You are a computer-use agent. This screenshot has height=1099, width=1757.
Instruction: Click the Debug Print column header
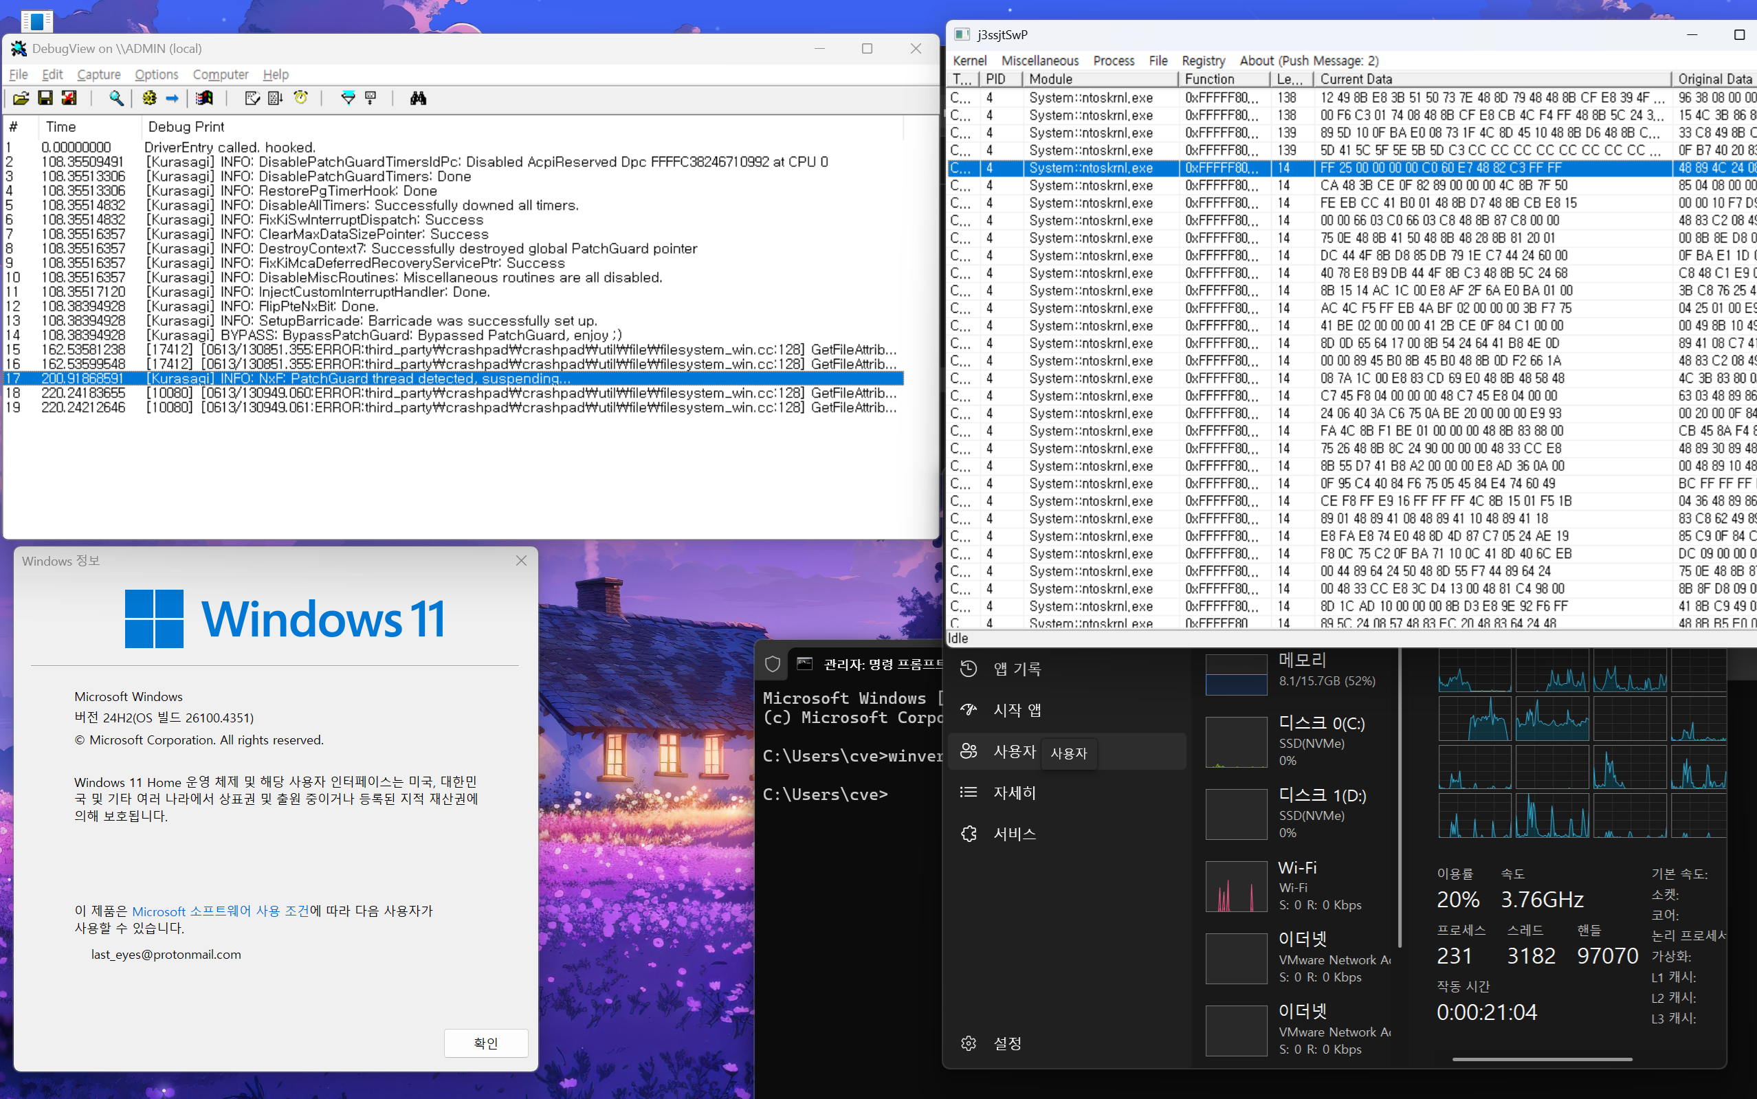coord(522,126)
